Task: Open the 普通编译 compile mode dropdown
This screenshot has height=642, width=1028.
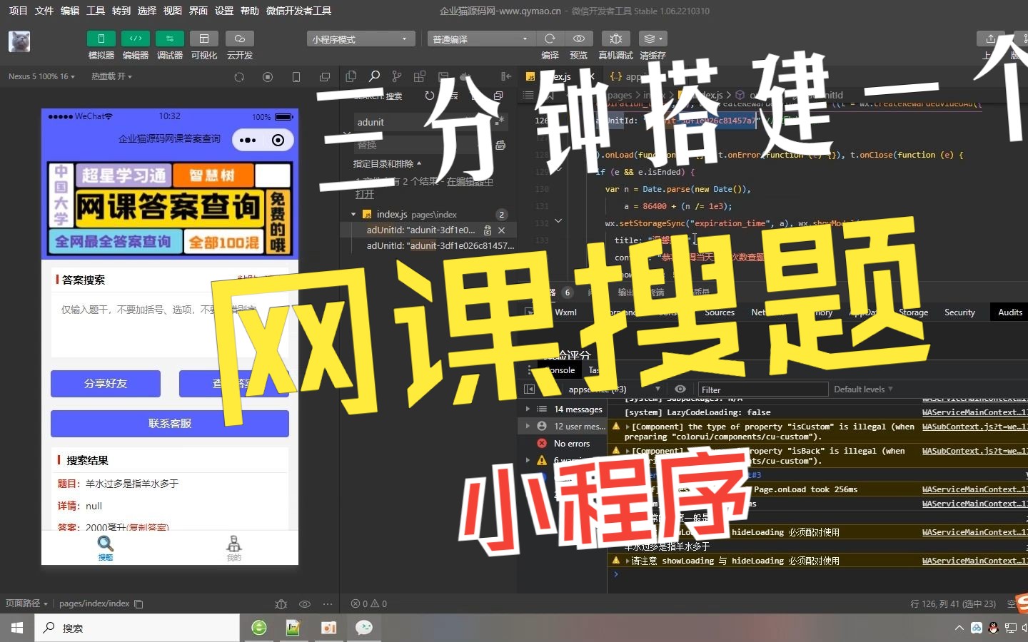Action: [481, 39]
